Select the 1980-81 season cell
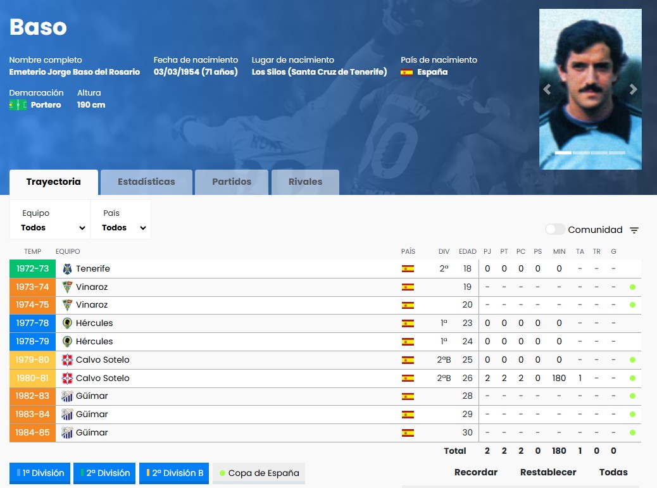This screenshot has width=657, height=488. 32,379
